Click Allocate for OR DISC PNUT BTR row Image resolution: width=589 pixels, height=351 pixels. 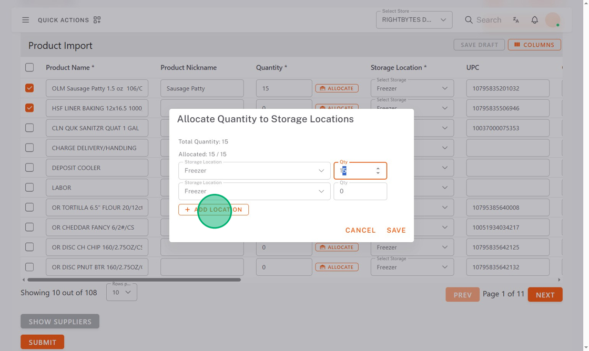[x=337, y=267]
